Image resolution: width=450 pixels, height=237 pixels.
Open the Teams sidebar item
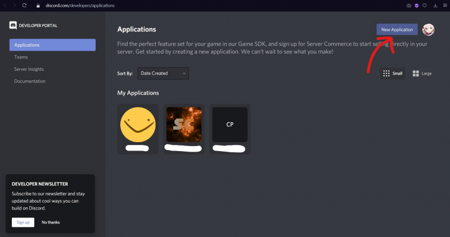[x=21, y=57]
